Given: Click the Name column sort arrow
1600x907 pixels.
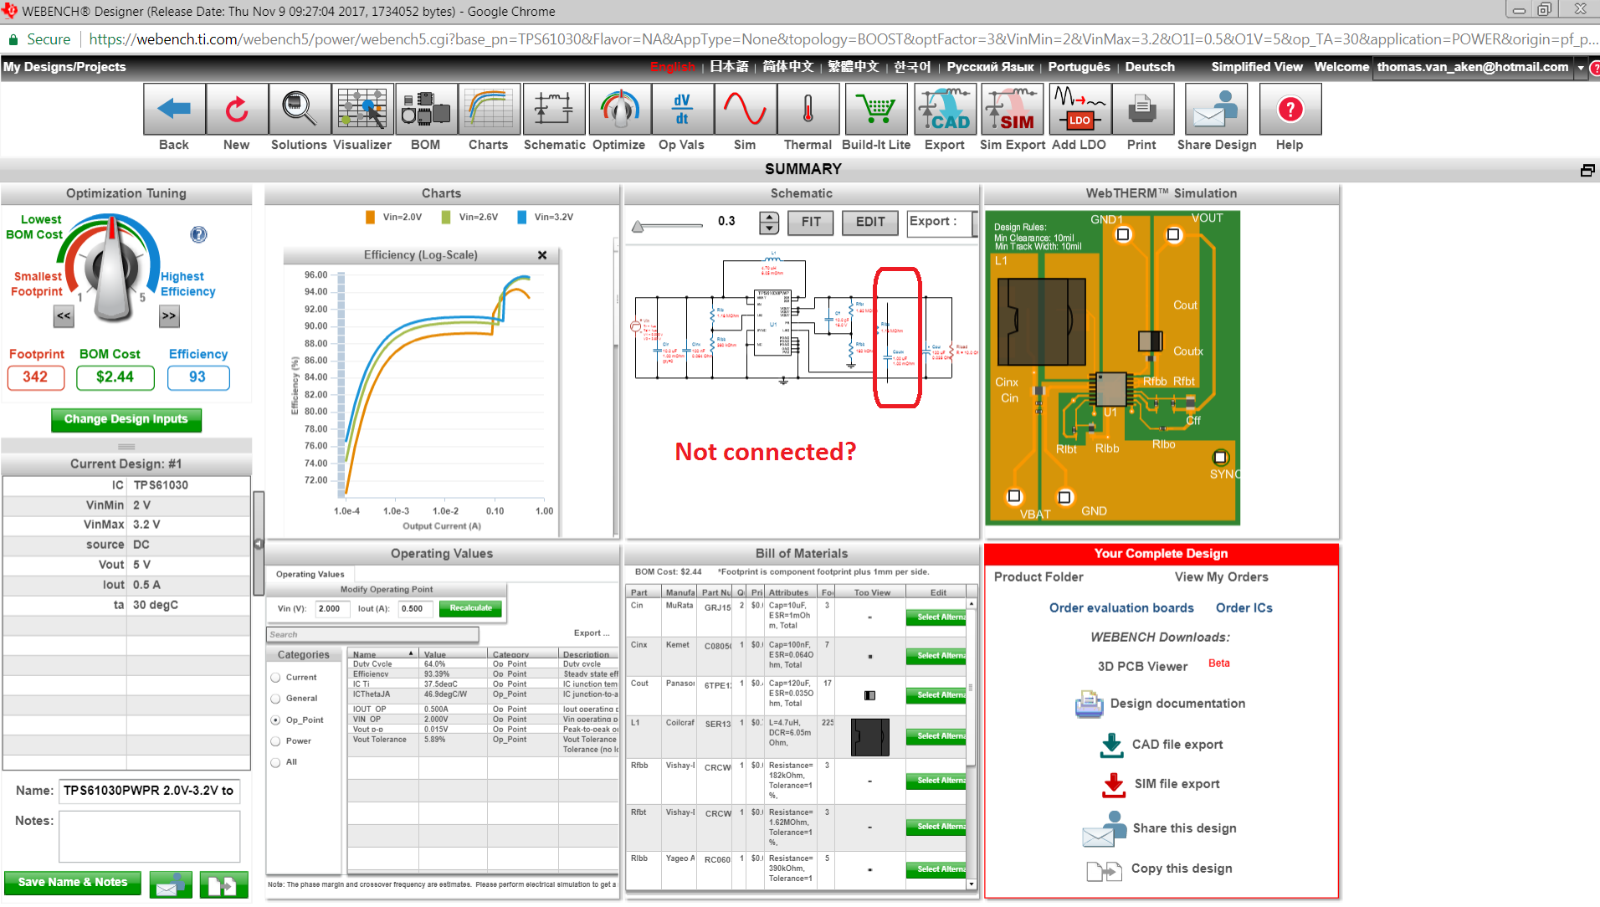Looking at the screenshot, I should pos(411,653).
